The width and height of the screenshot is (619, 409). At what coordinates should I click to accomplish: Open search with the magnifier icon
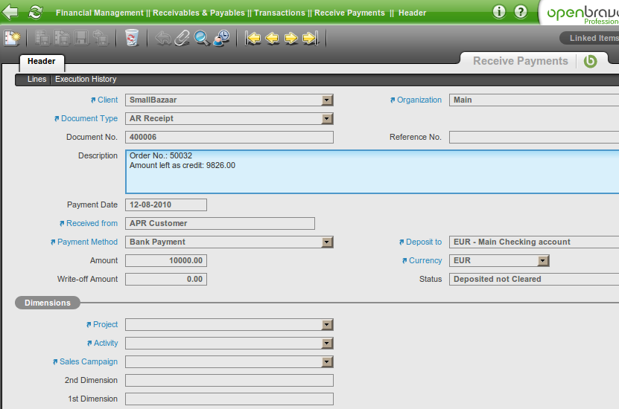pyautogui.click(x=201, y=39)
